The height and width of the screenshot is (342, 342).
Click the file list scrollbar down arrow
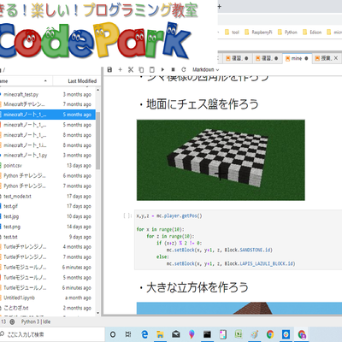tap(97, 313)
